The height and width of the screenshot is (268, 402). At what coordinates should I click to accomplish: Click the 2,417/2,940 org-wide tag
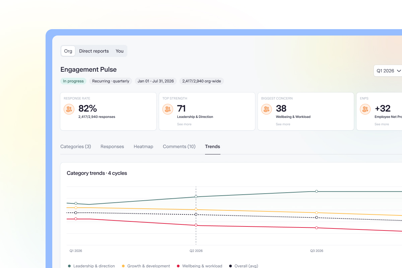point(202,81)
